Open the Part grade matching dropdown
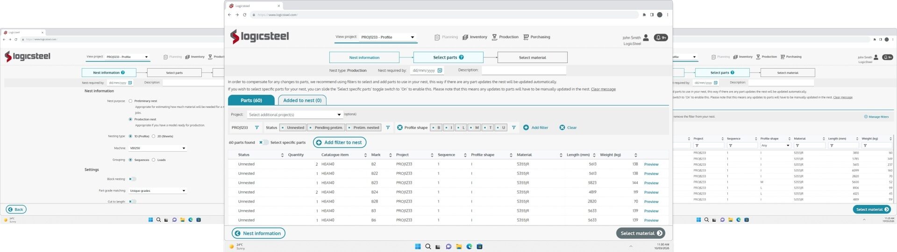The width and height of the screenshot is (897, 252). click(157, 190)
